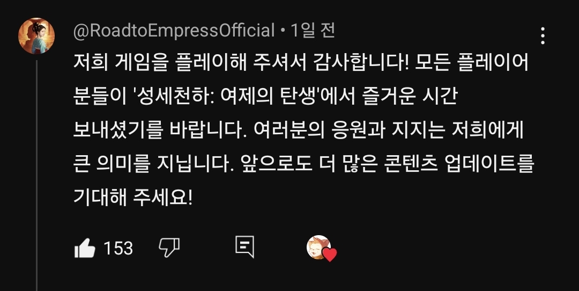The width and height of the screenshot is (579, 291).
Task: Open the three-dot more options menu
Action: click(x=543, y=36)
